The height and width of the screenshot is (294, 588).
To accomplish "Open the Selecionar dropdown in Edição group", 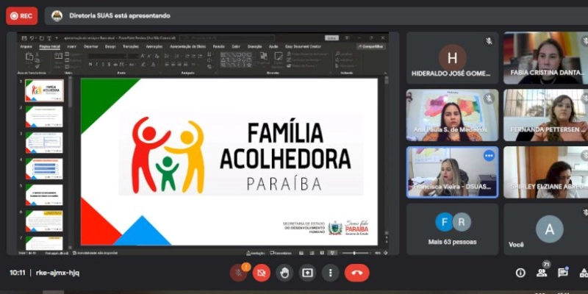I will click(x=346, y=65).
